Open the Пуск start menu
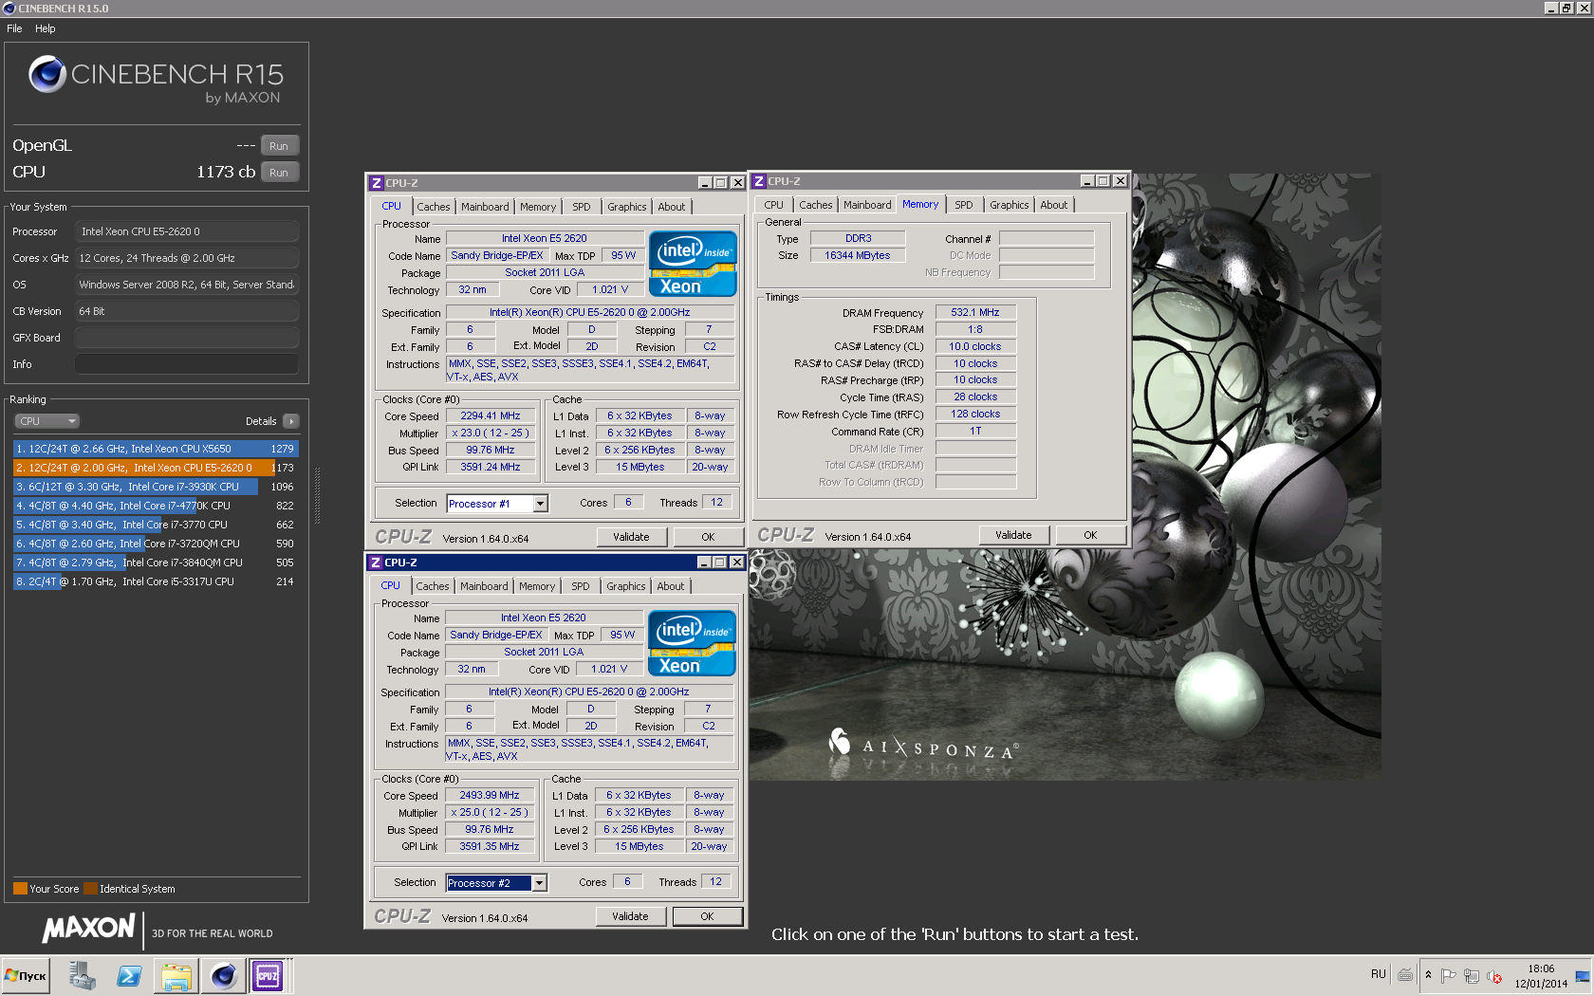The width and height of the screenshot is (1594, 996). [x=26, y=975]
